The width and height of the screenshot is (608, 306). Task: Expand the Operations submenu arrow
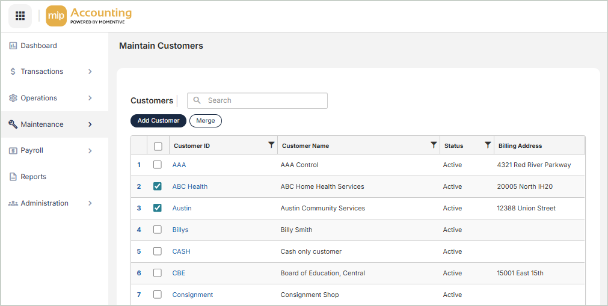click(90, 98)
